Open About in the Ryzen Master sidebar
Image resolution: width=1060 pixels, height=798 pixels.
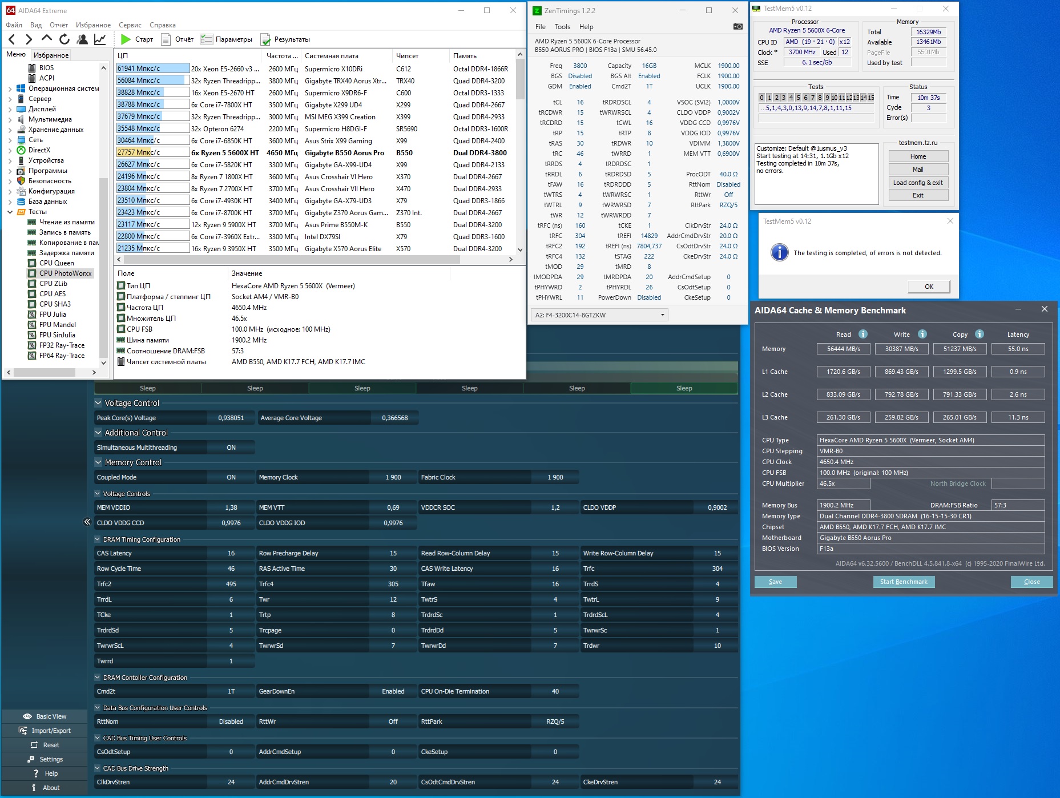(x=45, y=788)
